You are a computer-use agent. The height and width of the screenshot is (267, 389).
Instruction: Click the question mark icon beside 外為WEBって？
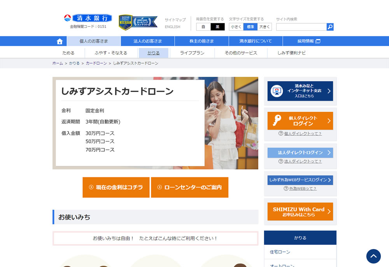[286, 189]
